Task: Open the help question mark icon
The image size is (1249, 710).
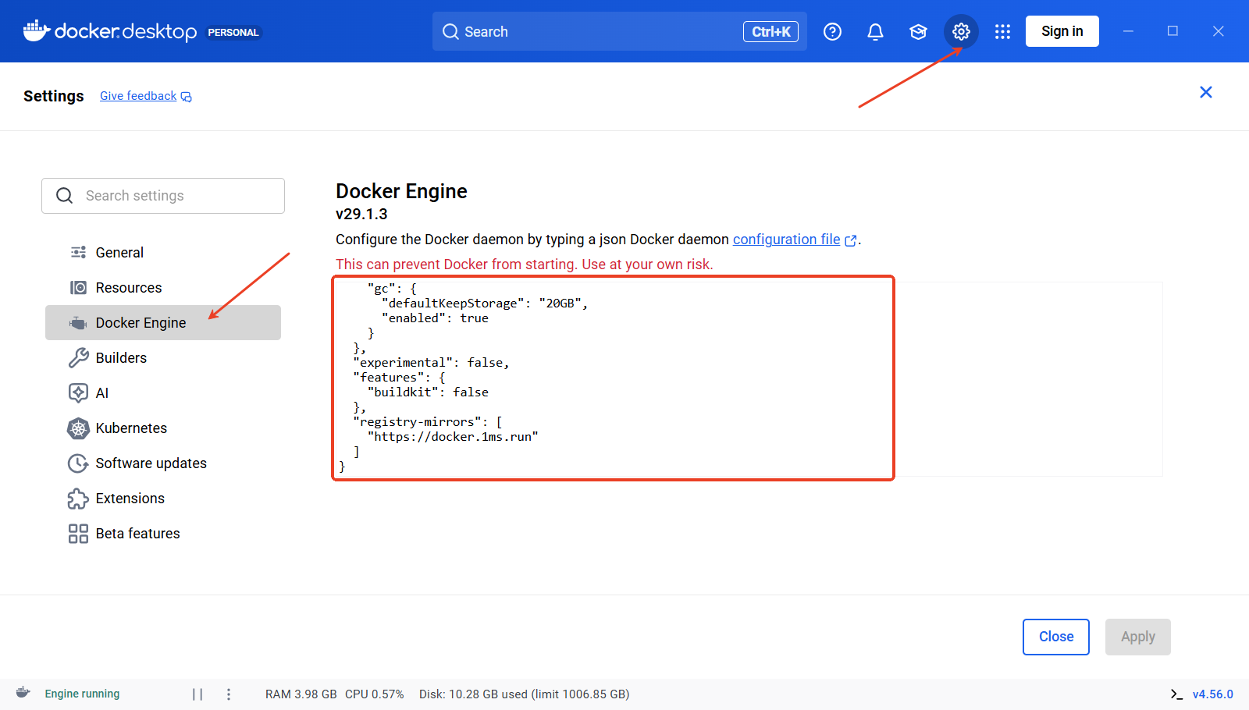Action: (x=832, y=31)
